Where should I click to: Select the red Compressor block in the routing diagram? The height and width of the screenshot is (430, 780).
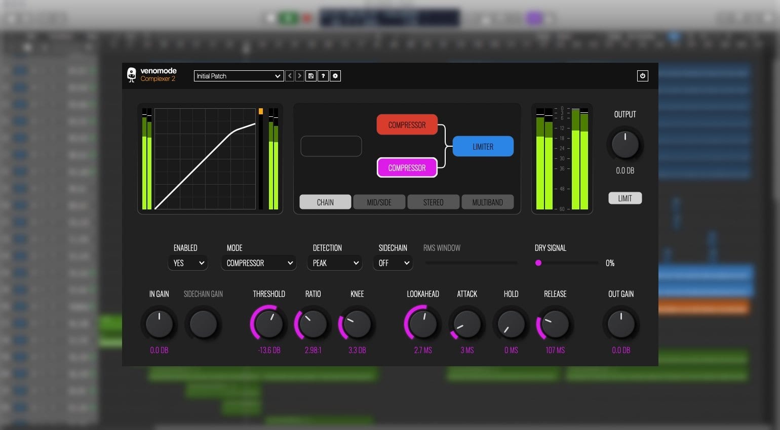(x=407, y=124)
